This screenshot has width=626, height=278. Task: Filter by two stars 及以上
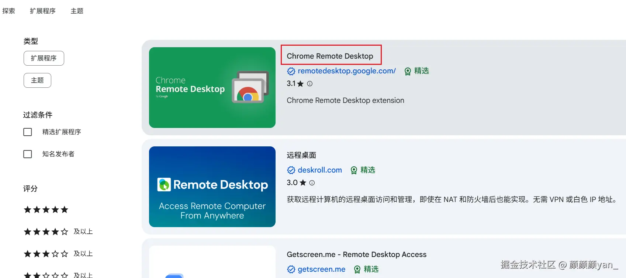click(58, 275)
